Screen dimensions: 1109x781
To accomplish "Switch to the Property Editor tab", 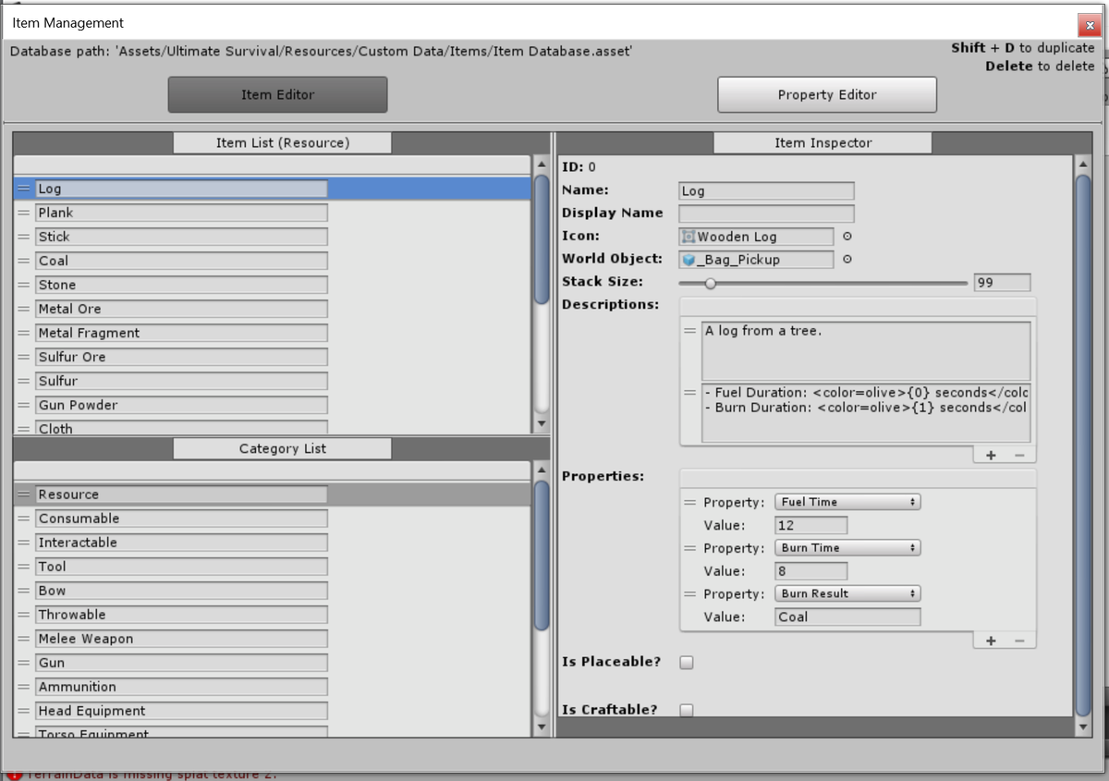I will click(x=827, y=94).
